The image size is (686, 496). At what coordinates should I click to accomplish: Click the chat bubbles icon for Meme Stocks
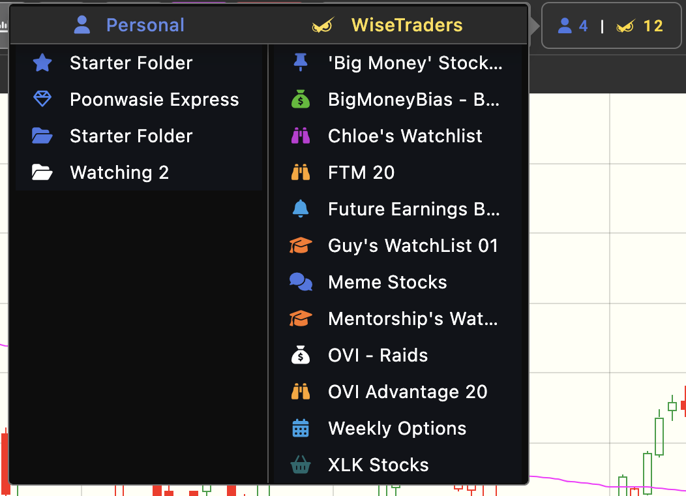click(300, 283)
